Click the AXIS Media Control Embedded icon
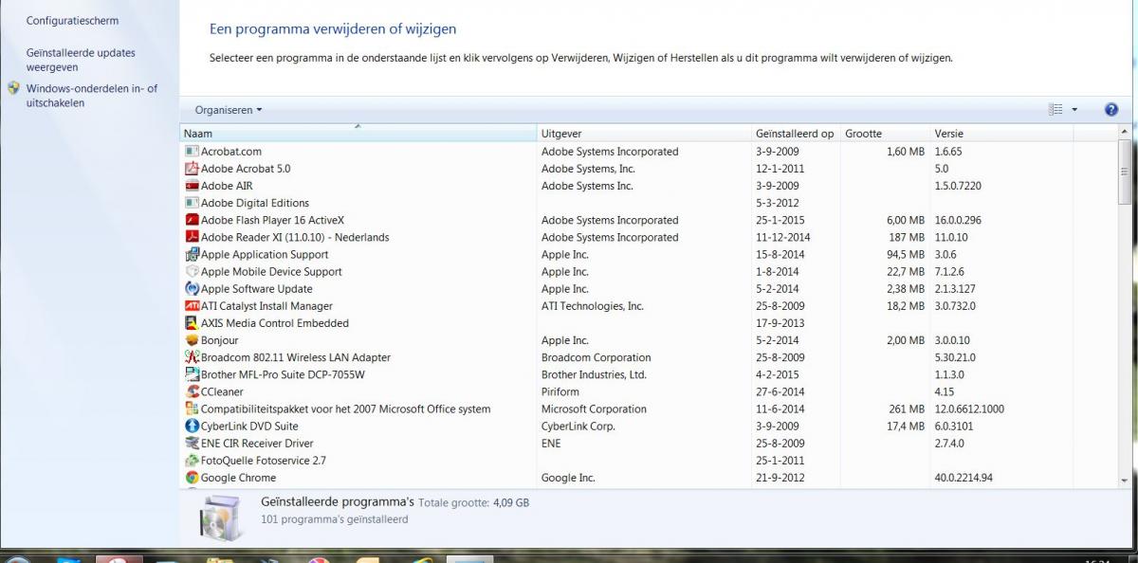Viewport: 1138px width, 563px height. pos(193,323)
